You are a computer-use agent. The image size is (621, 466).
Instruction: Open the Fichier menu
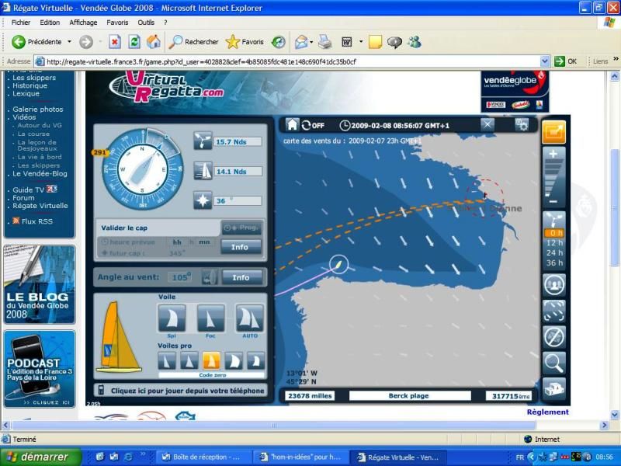(x=21, y=23)
